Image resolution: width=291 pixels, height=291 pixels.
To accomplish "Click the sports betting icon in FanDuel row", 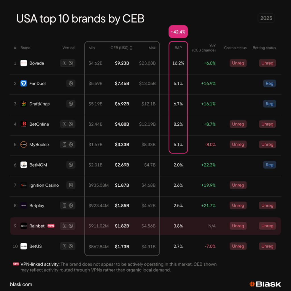I will pos(71,84).
